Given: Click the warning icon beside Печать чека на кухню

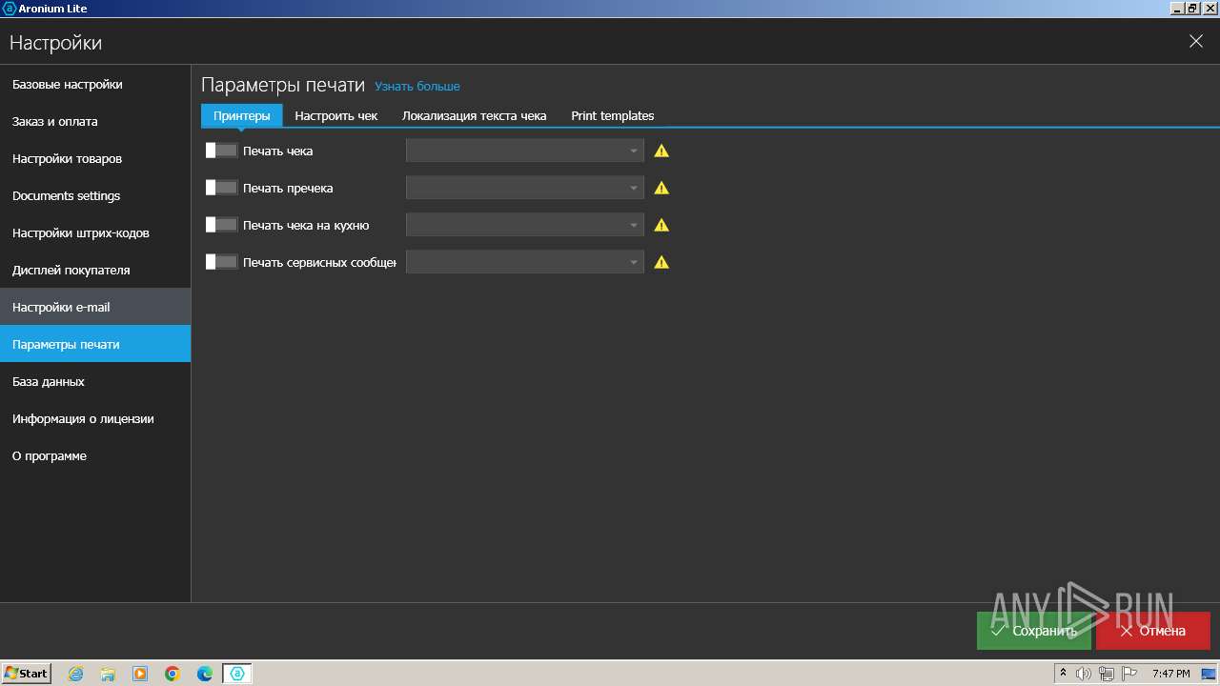Looking at the screenshot, I should [661, 225].
